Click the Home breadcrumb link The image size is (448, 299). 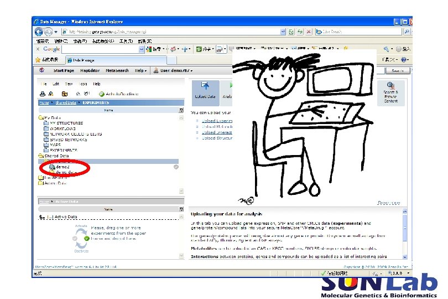[x=44, y=102]
